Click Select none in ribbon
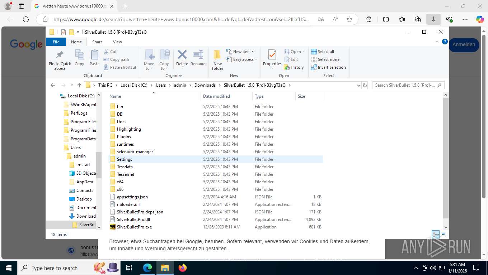This screenshot has height=275, width=488. pyautogui.click(x=325, y=59)
